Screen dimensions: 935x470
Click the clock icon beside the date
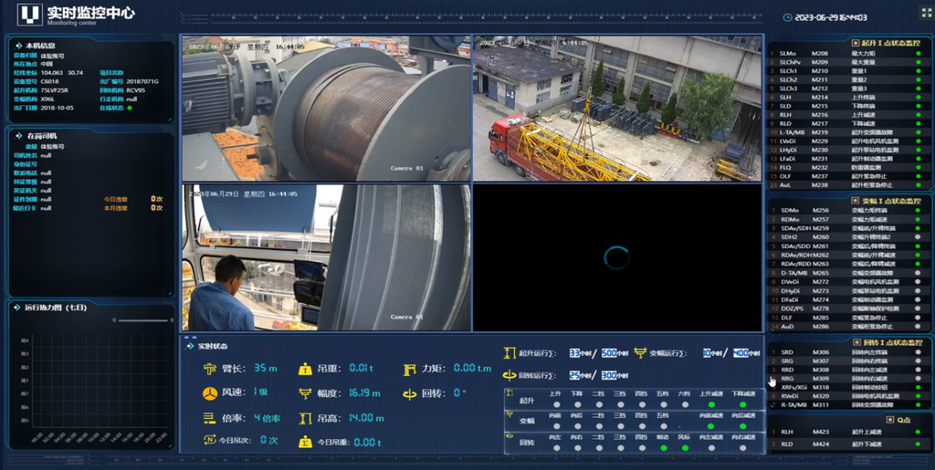[x=787, y=17]
